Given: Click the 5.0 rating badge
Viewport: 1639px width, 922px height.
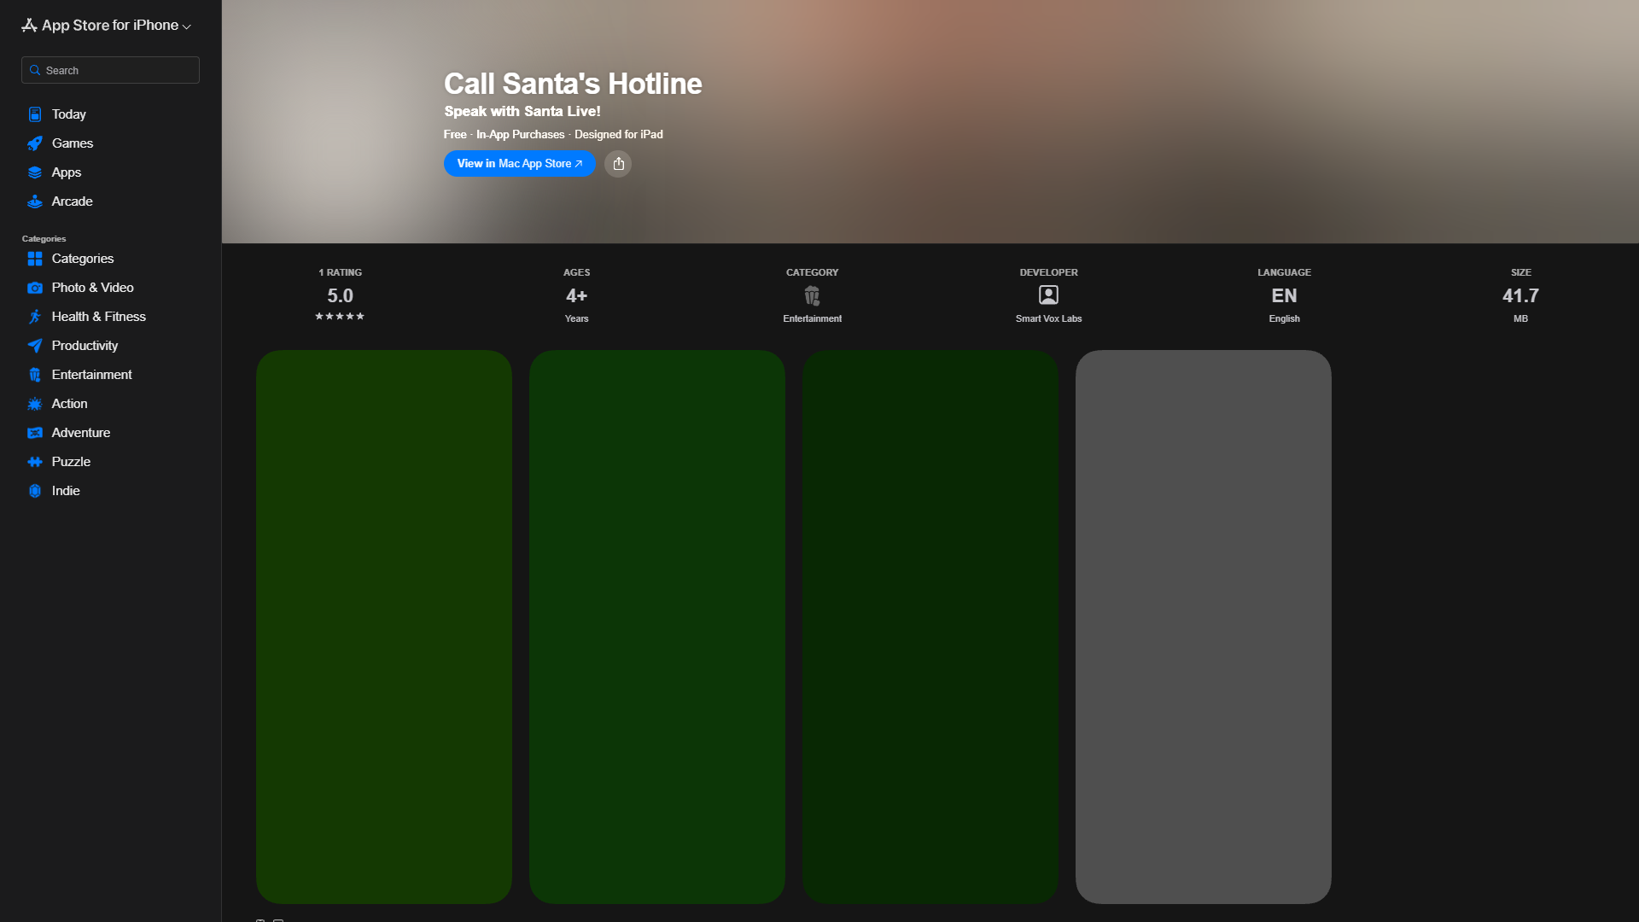Looking at the screenshot, I should coord(340,295).
